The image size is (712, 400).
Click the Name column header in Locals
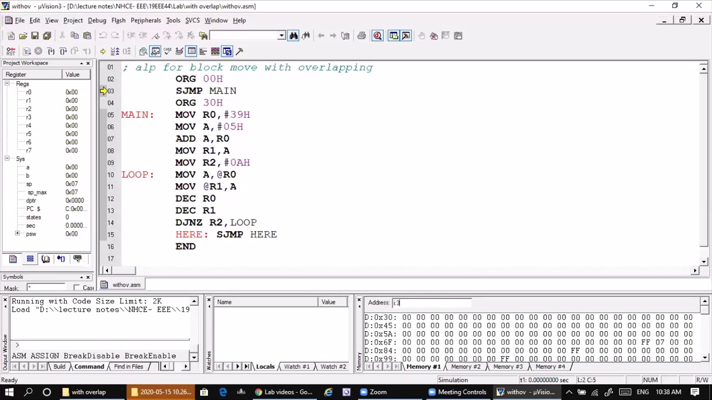pos(266,302)
